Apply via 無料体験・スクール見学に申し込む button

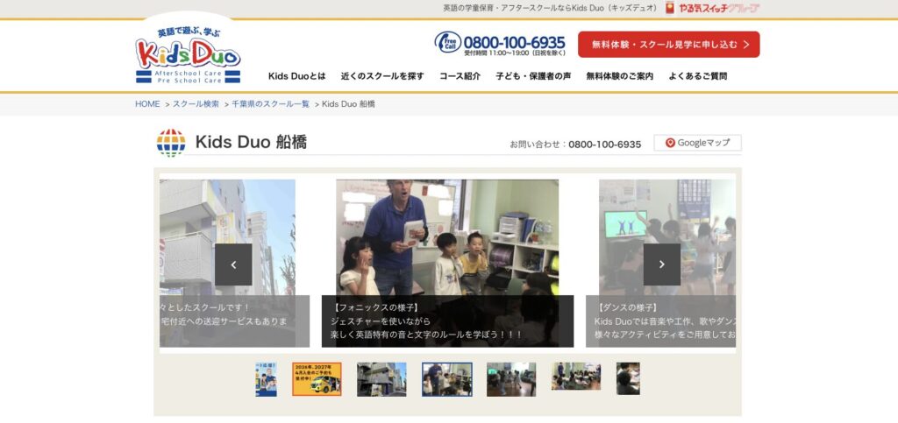point(668,45)
